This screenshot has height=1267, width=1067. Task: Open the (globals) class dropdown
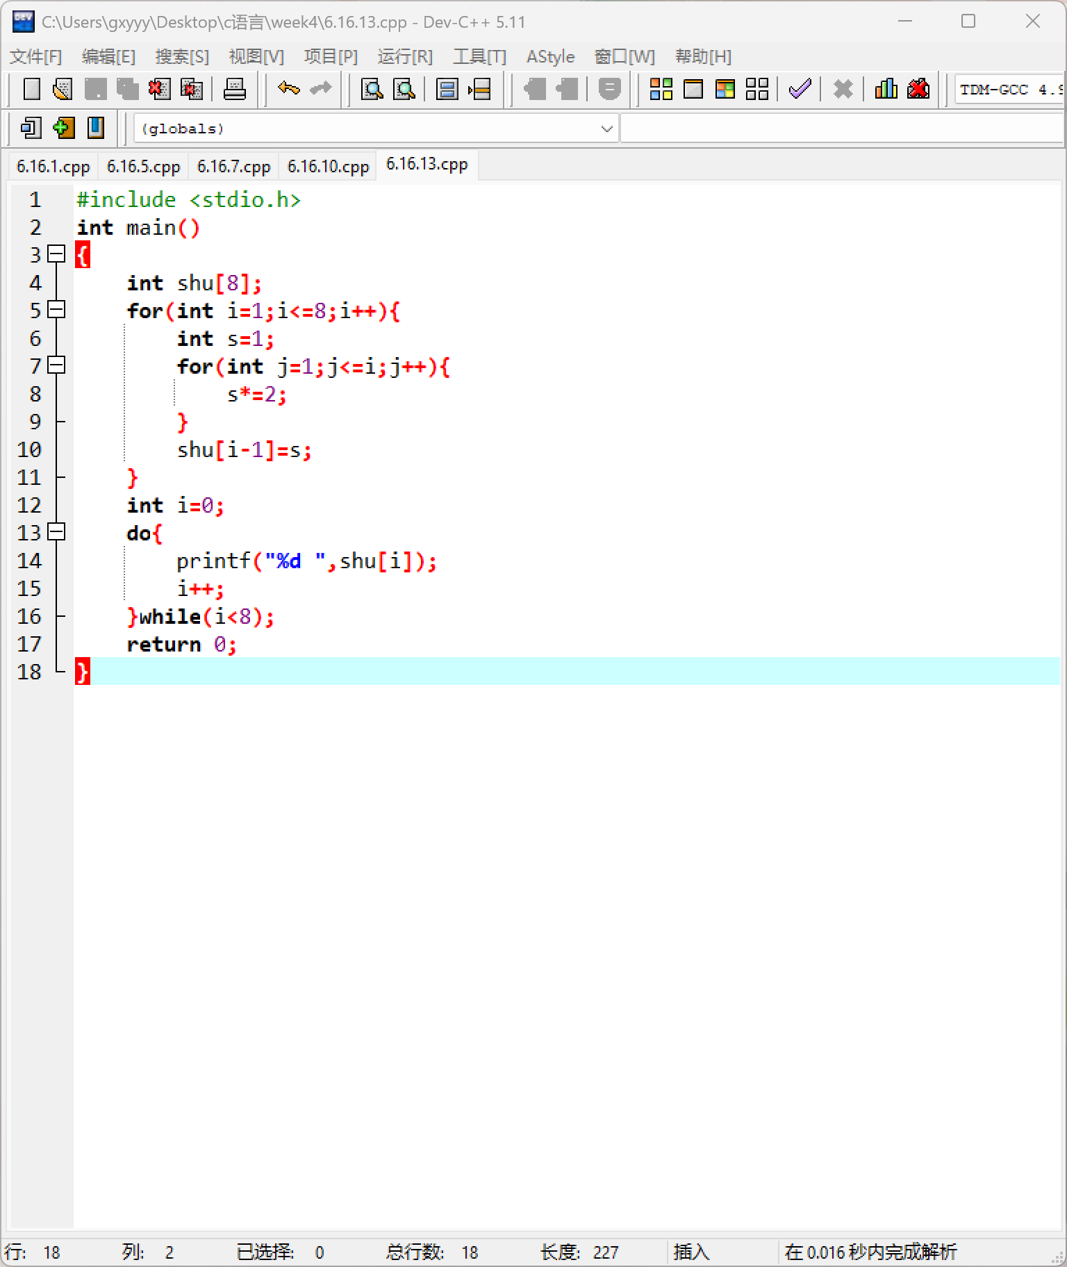pyautogui.click(x=376, y=129)
